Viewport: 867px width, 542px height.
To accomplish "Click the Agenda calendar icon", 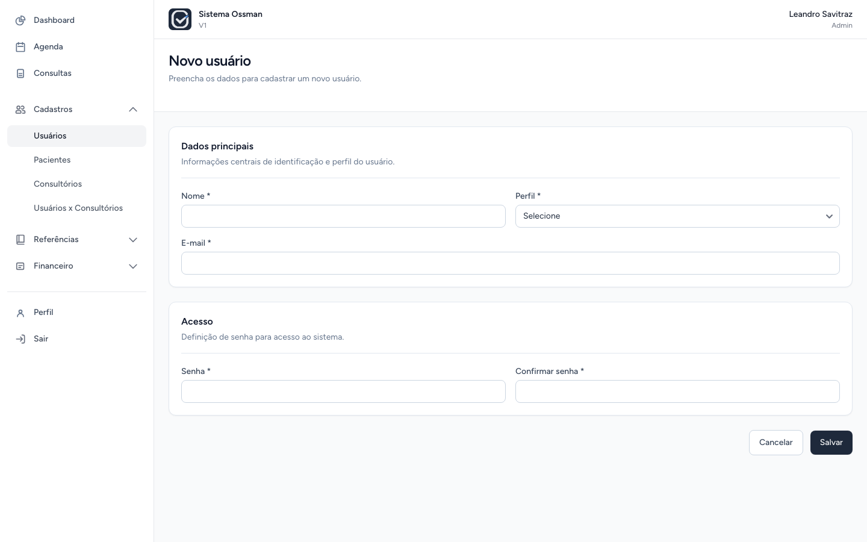I will pos(20,47).
